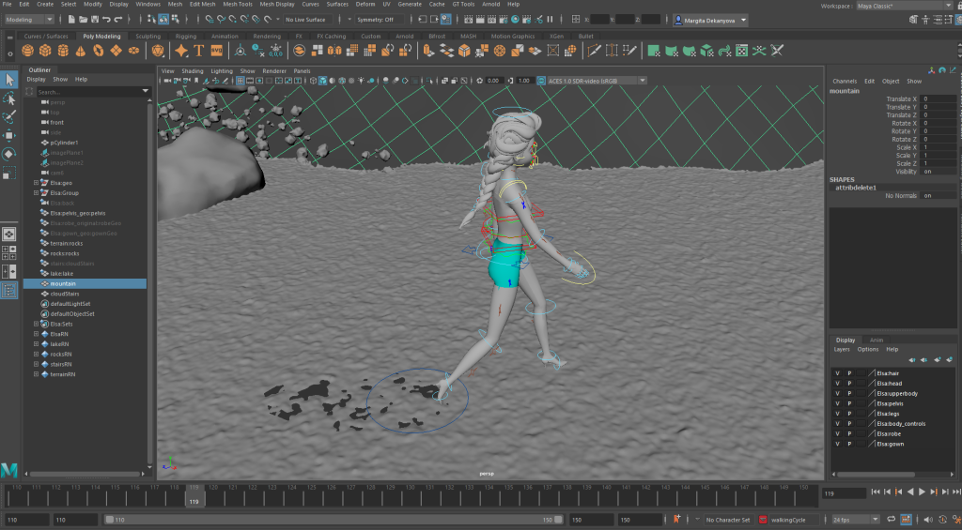The height and width of the screenshot is (530, 962).
Task: Activate the Rotate tool in the toolbox
Action: point(9,154)
